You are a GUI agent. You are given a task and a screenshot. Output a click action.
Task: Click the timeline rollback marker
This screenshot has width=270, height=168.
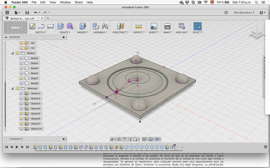pos(174,146)
